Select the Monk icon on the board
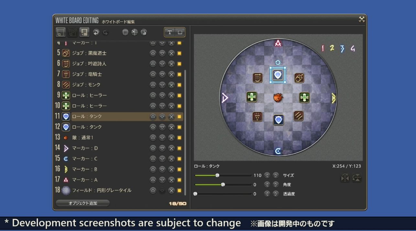 tap(299, 115)
